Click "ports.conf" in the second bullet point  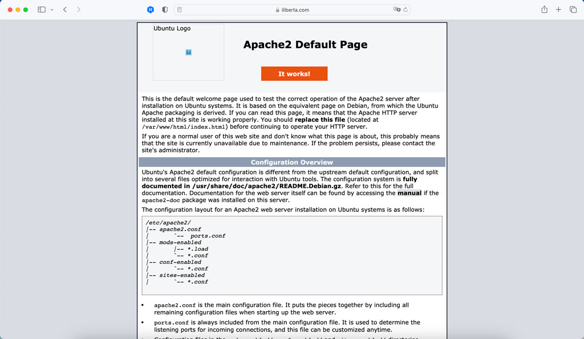(171, 322)
